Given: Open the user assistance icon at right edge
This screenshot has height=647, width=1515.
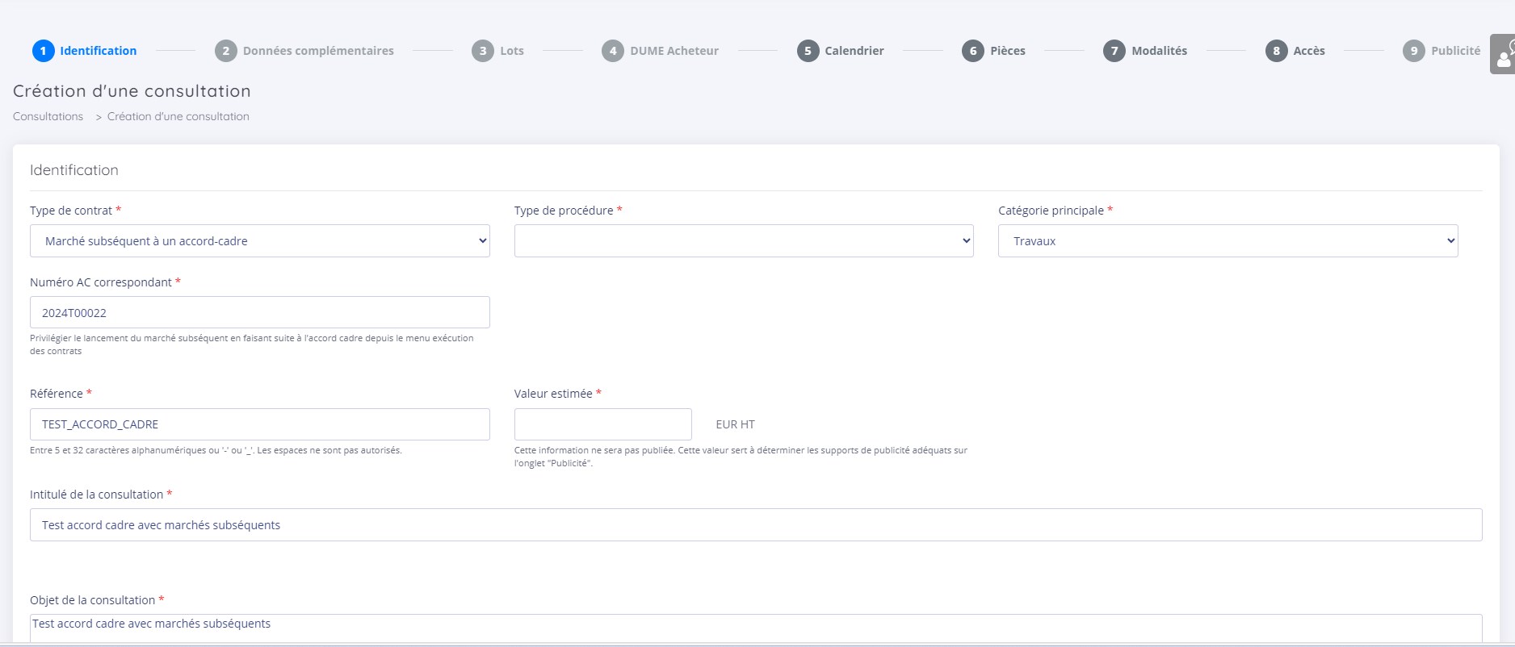Looking at the screenshot, I should (x=1503, y=54).
